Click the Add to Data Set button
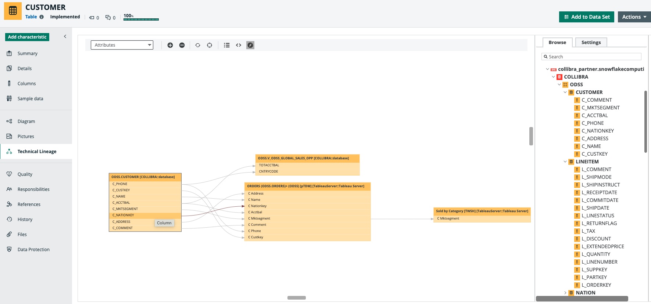The height and width of the screenshot is (304, 651). [586, 17]
